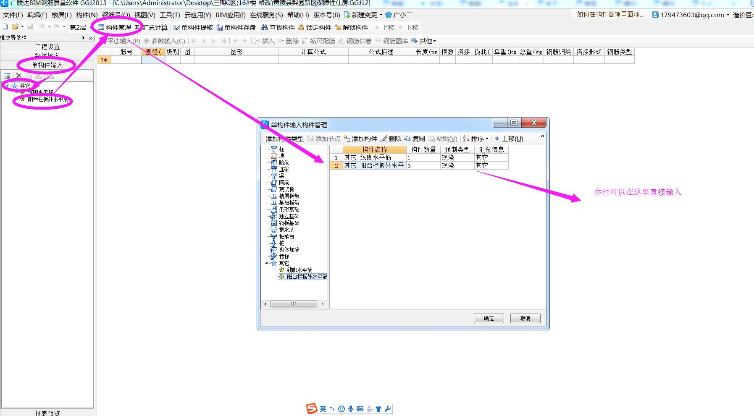Click the 计算公式 column header
The image size is (754, 416).
(x=313, y=52)
